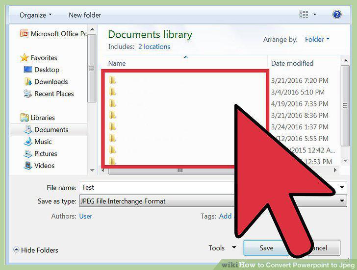
Task: Click the file list scroll up arrow
Action: coord(345,61)
